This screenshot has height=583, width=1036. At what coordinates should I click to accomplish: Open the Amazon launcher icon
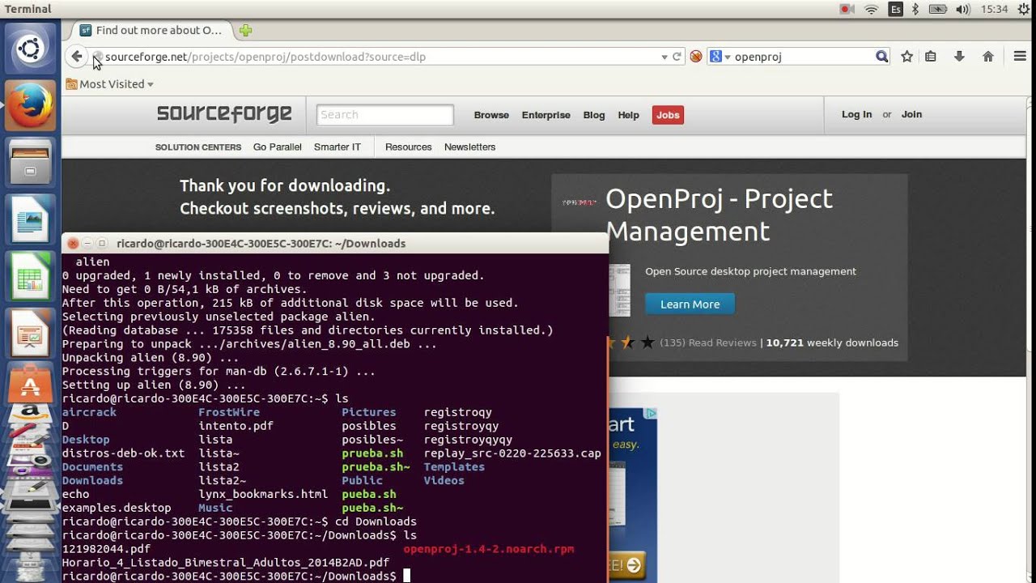tap(30, 413)
